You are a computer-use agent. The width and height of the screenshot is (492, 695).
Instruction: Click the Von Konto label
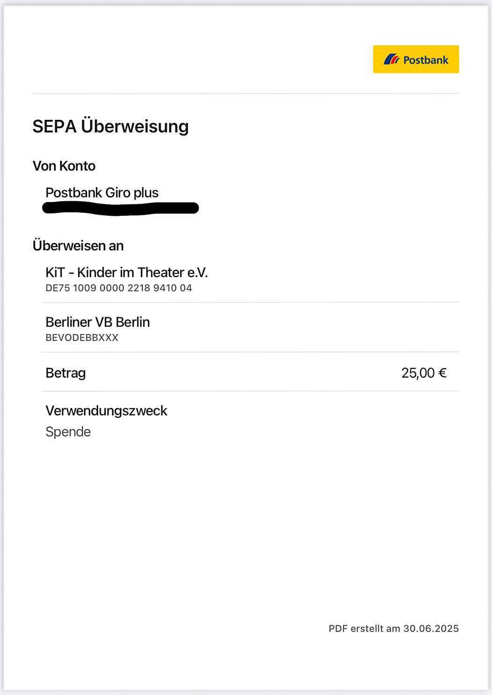point(64,166)
